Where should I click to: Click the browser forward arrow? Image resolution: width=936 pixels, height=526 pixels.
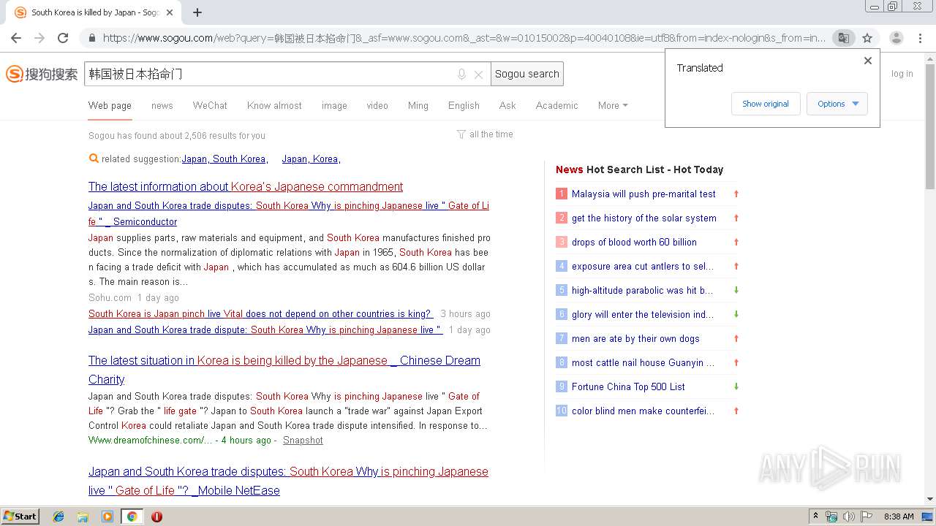(39, 38)
